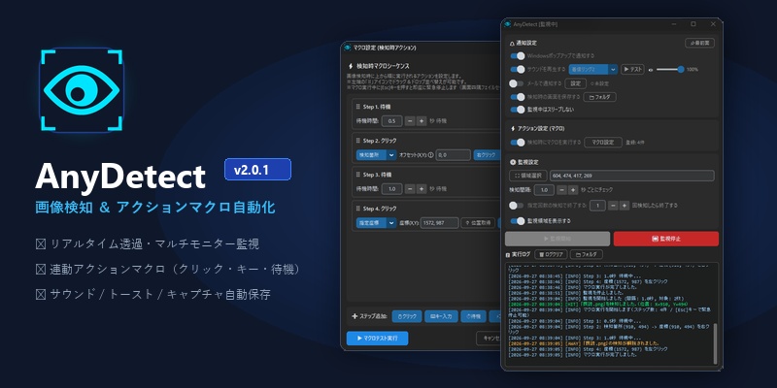Decrease the 検知間隔 value with minus
The height and width of the screenshot is (388, 777).
561,190
